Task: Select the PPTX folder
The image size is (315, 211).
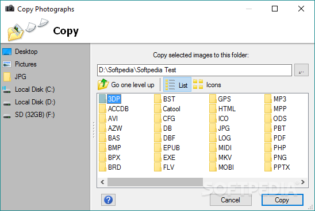Action: click(x=278, y=167)
